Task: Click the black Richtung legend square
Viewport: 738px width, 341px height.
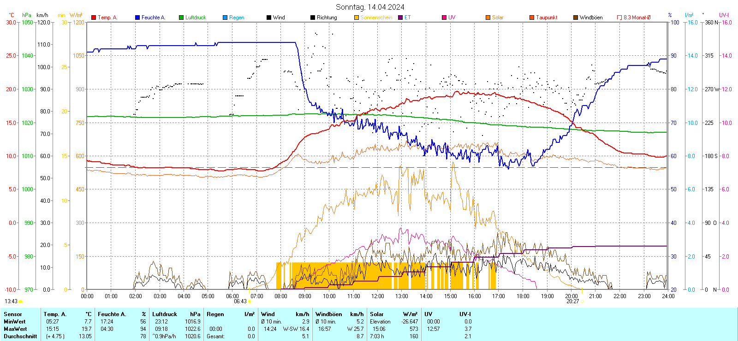Action: [x=313, y=18]
